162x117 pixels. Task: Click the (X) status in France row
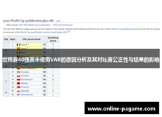(x=44, y=45)
